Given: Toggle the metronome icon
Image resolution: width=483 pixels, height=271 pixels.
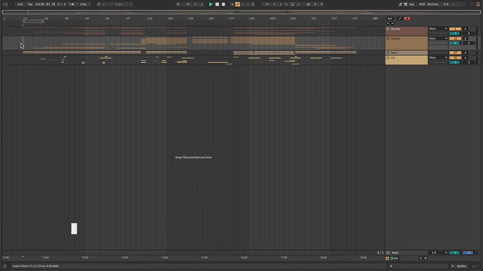Looking at the screenshot, I should click(x=72, y=4).
